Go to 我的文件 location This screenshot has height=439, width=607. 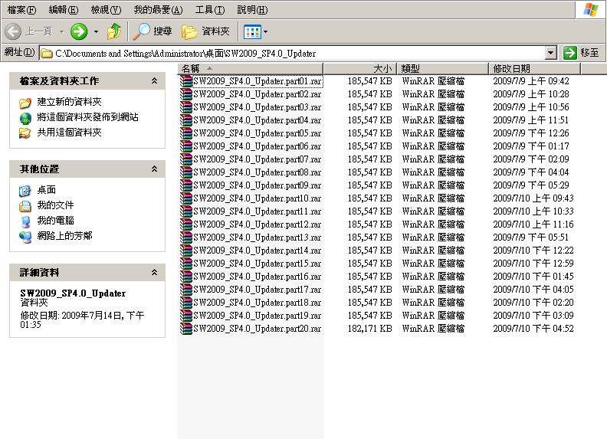(x=55, y=205)
